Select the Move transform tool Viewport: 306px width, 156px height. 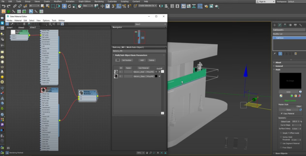tap(64, 6)
